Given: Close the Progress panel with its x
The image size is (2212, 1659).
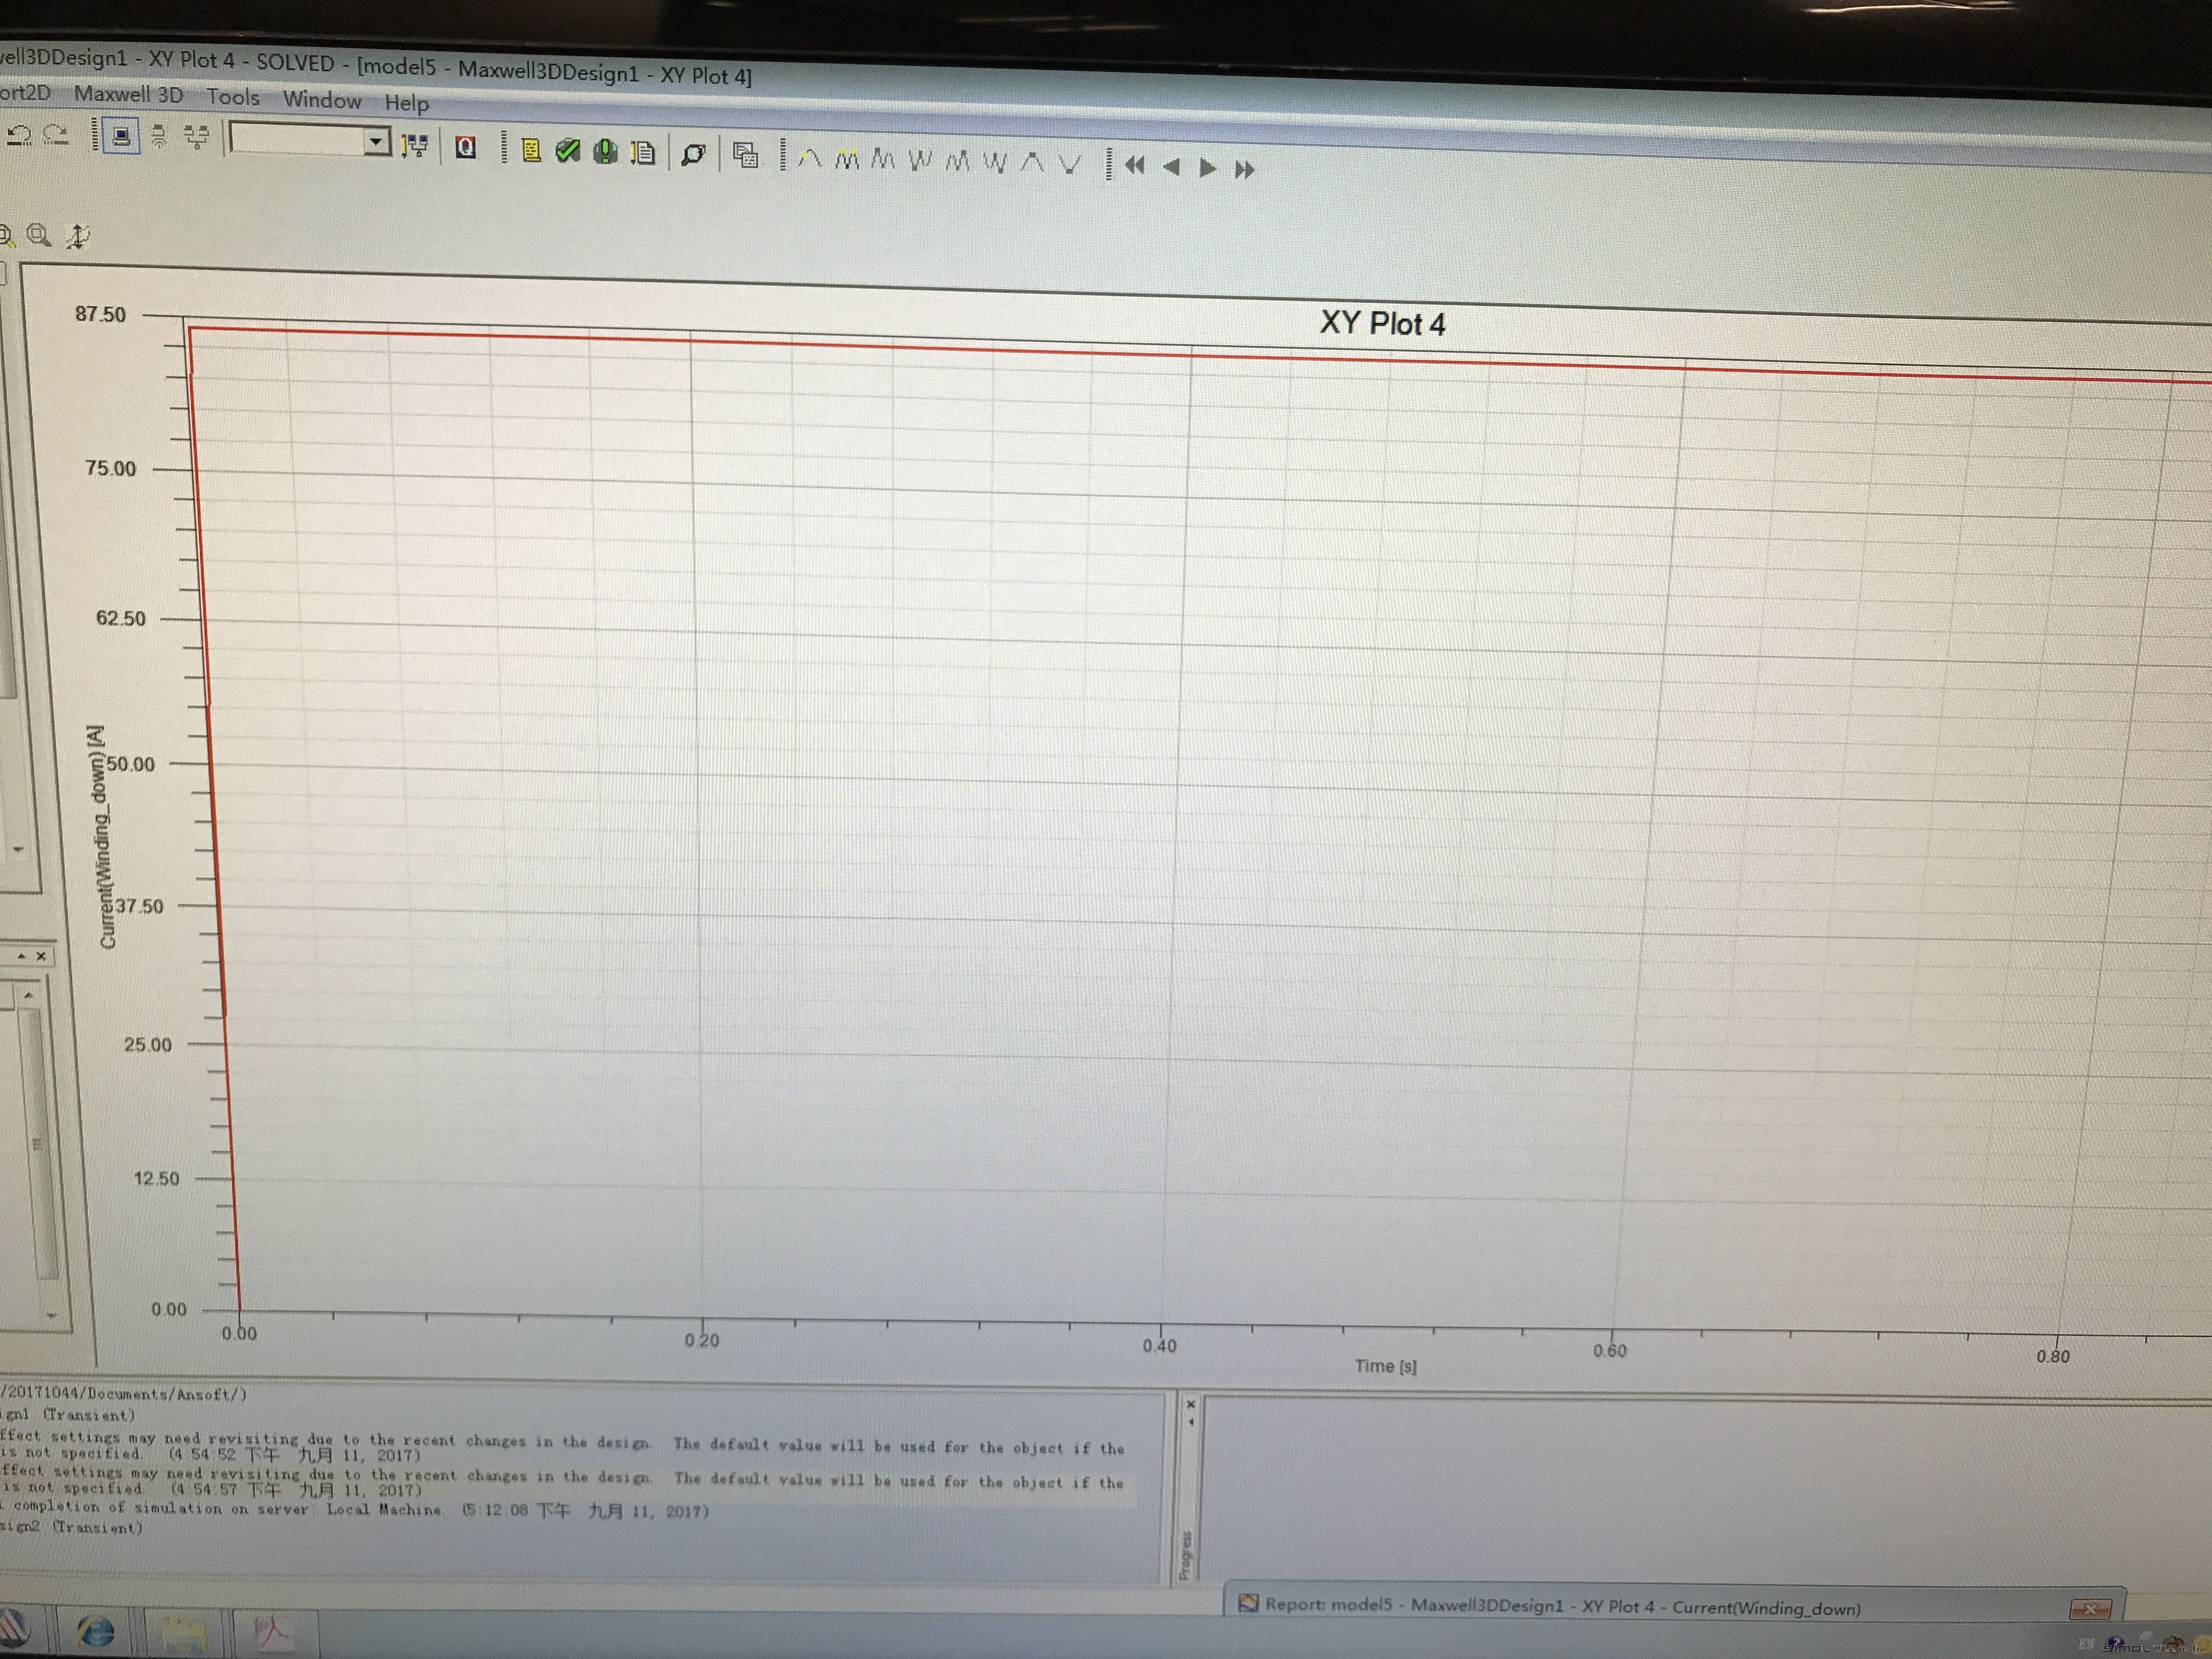Looking at the screenshot, I should (x=1190, y=1404).
